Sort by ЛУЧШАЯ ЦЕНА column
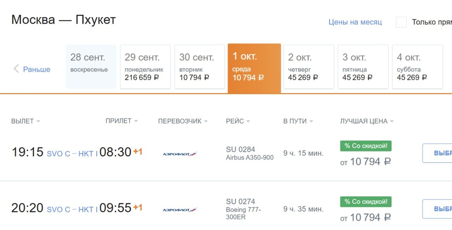This screenshot has height=230, width=452. (392, 121)
